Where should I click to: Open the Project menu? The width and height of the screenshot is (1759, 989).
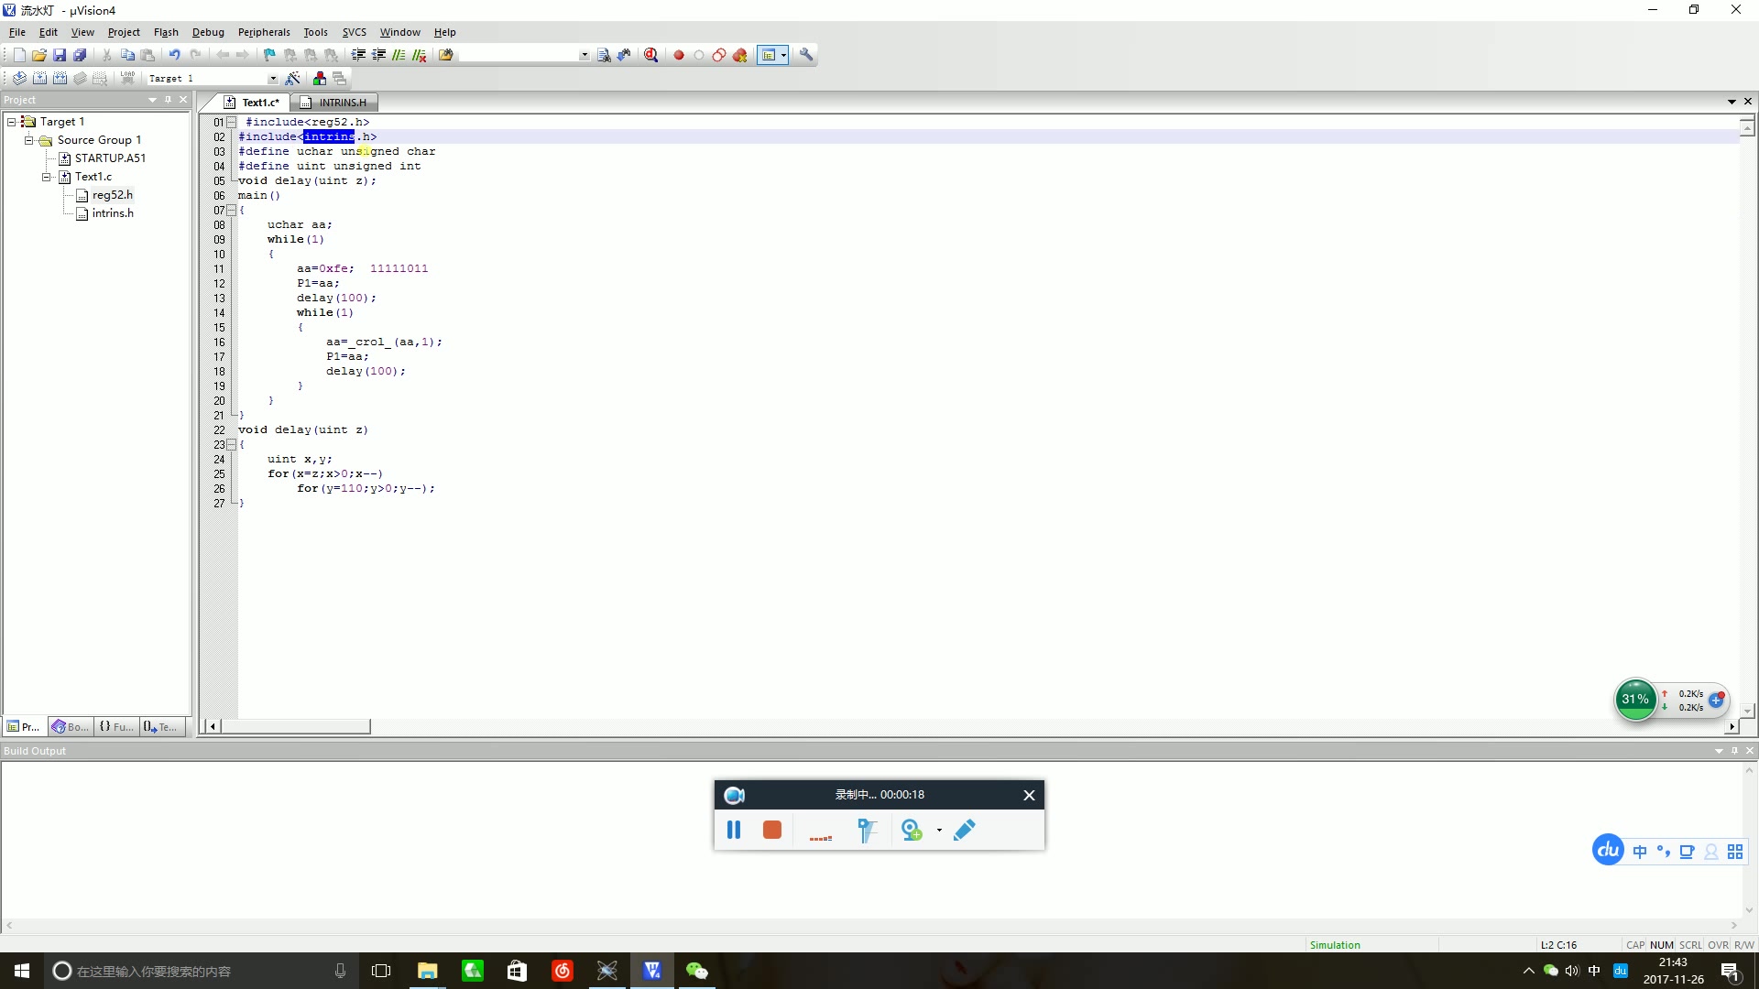coord(124,32)
